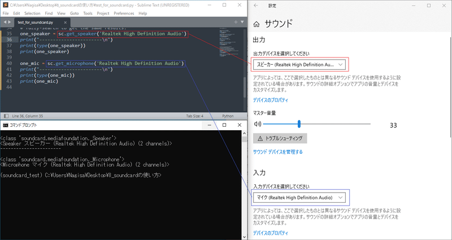Click the Sublime Text app icon in title bar

pos(5,5)
